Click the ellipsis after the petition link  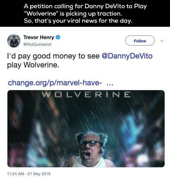tap(110, 85)
